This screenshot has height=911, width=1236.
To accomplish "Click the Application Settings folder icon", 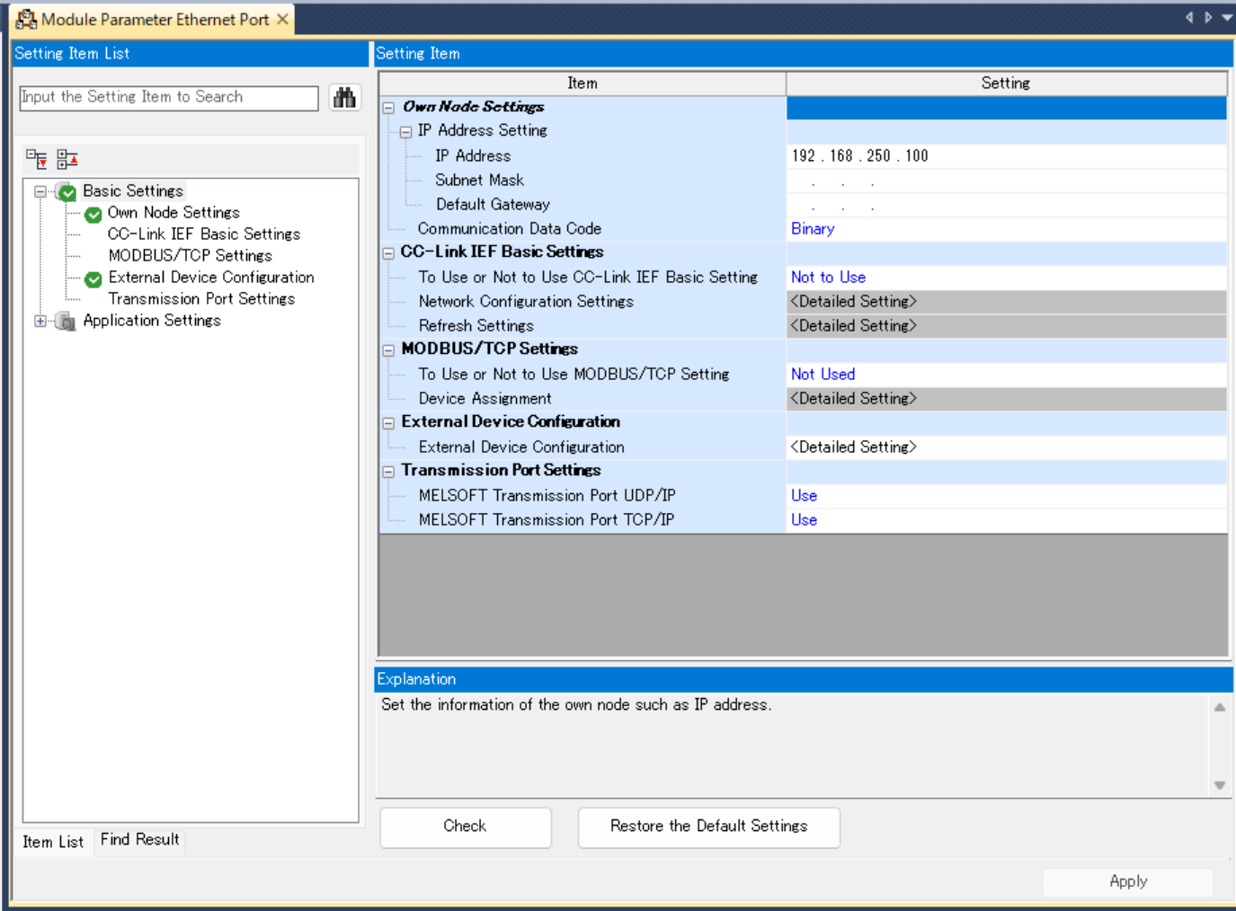I will (65, 322).
